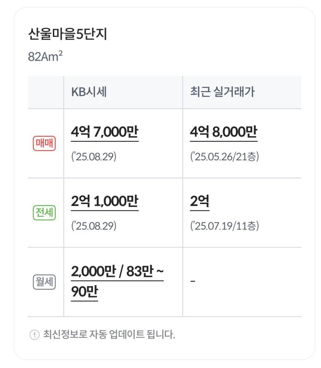Open the 2,000만 / 83만 ~ 90만 monthly rent
The width and height of the screenshot is (321, 368).
tap(117, 281)
